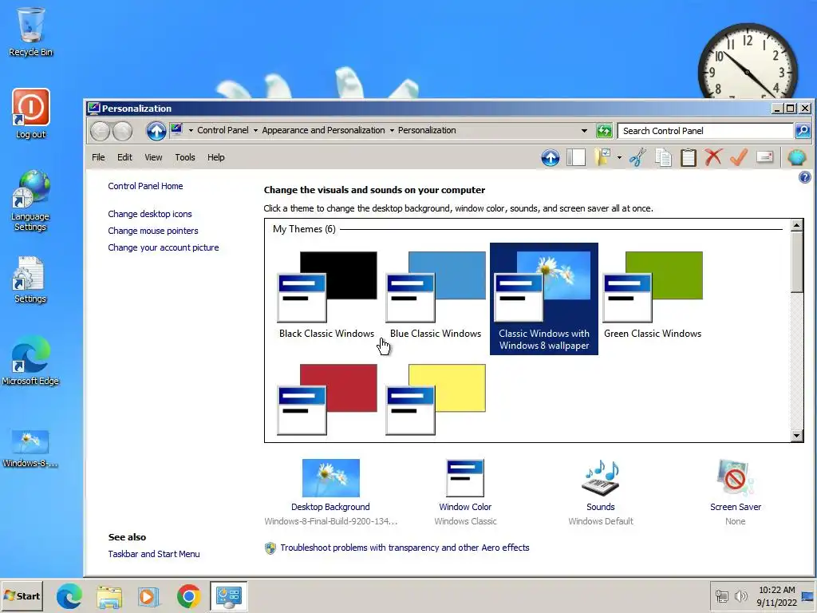The width and height of the screenshot is (817, 613).
Task: Click the Appearance and Personalization breadcrumb
Action: click(323, 130)
